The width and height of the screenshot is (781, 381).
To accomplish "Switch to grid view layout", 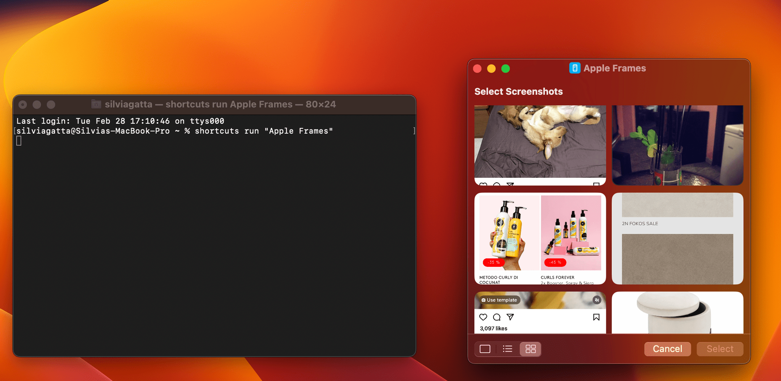I will tap(530, 349).
